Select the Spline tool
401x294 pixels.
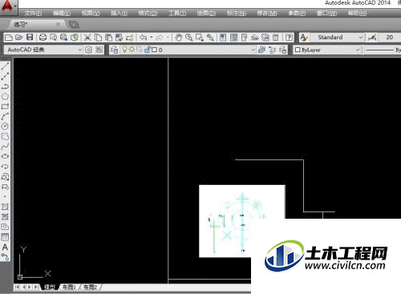[x=5, y=147]
